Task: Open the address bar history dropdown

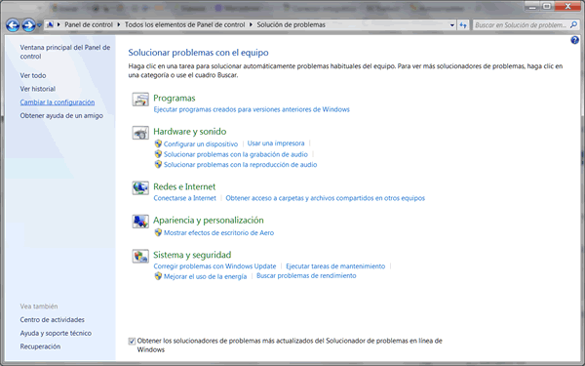Action: (x=452, y=25)
